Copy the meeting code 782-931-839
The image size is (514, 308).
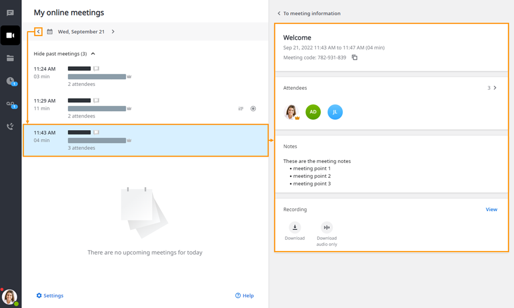(354, 57)
